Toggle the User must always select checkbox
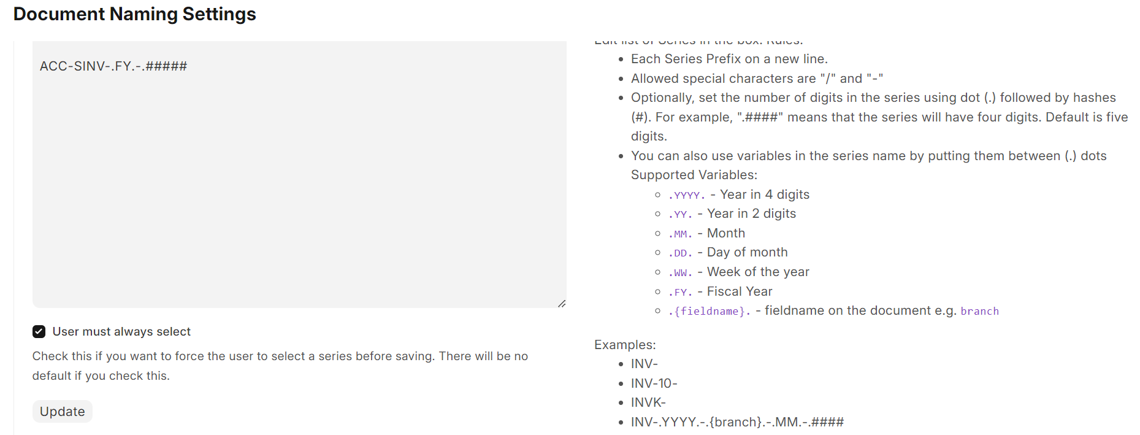Screen dimensions: 1140x435 (39, 332)
